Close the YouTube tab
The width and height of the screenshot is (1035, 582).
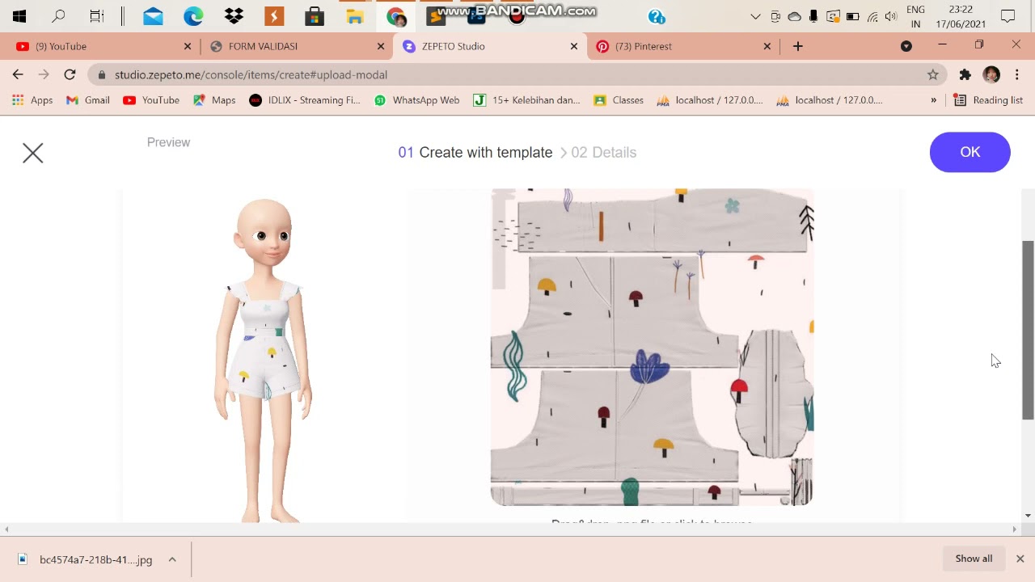188,46
